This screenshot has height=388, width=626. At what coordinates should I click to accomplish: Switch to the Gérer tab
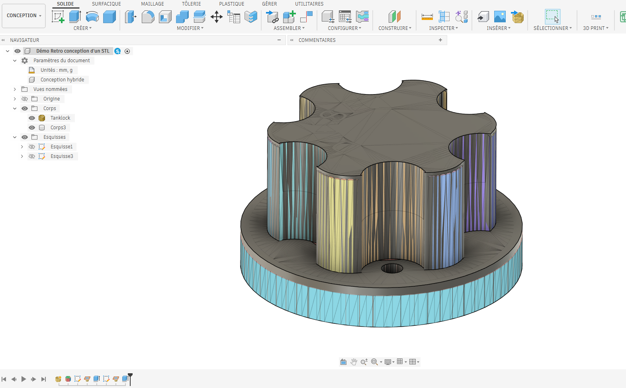pyautogui.click(x=269, y=4)
